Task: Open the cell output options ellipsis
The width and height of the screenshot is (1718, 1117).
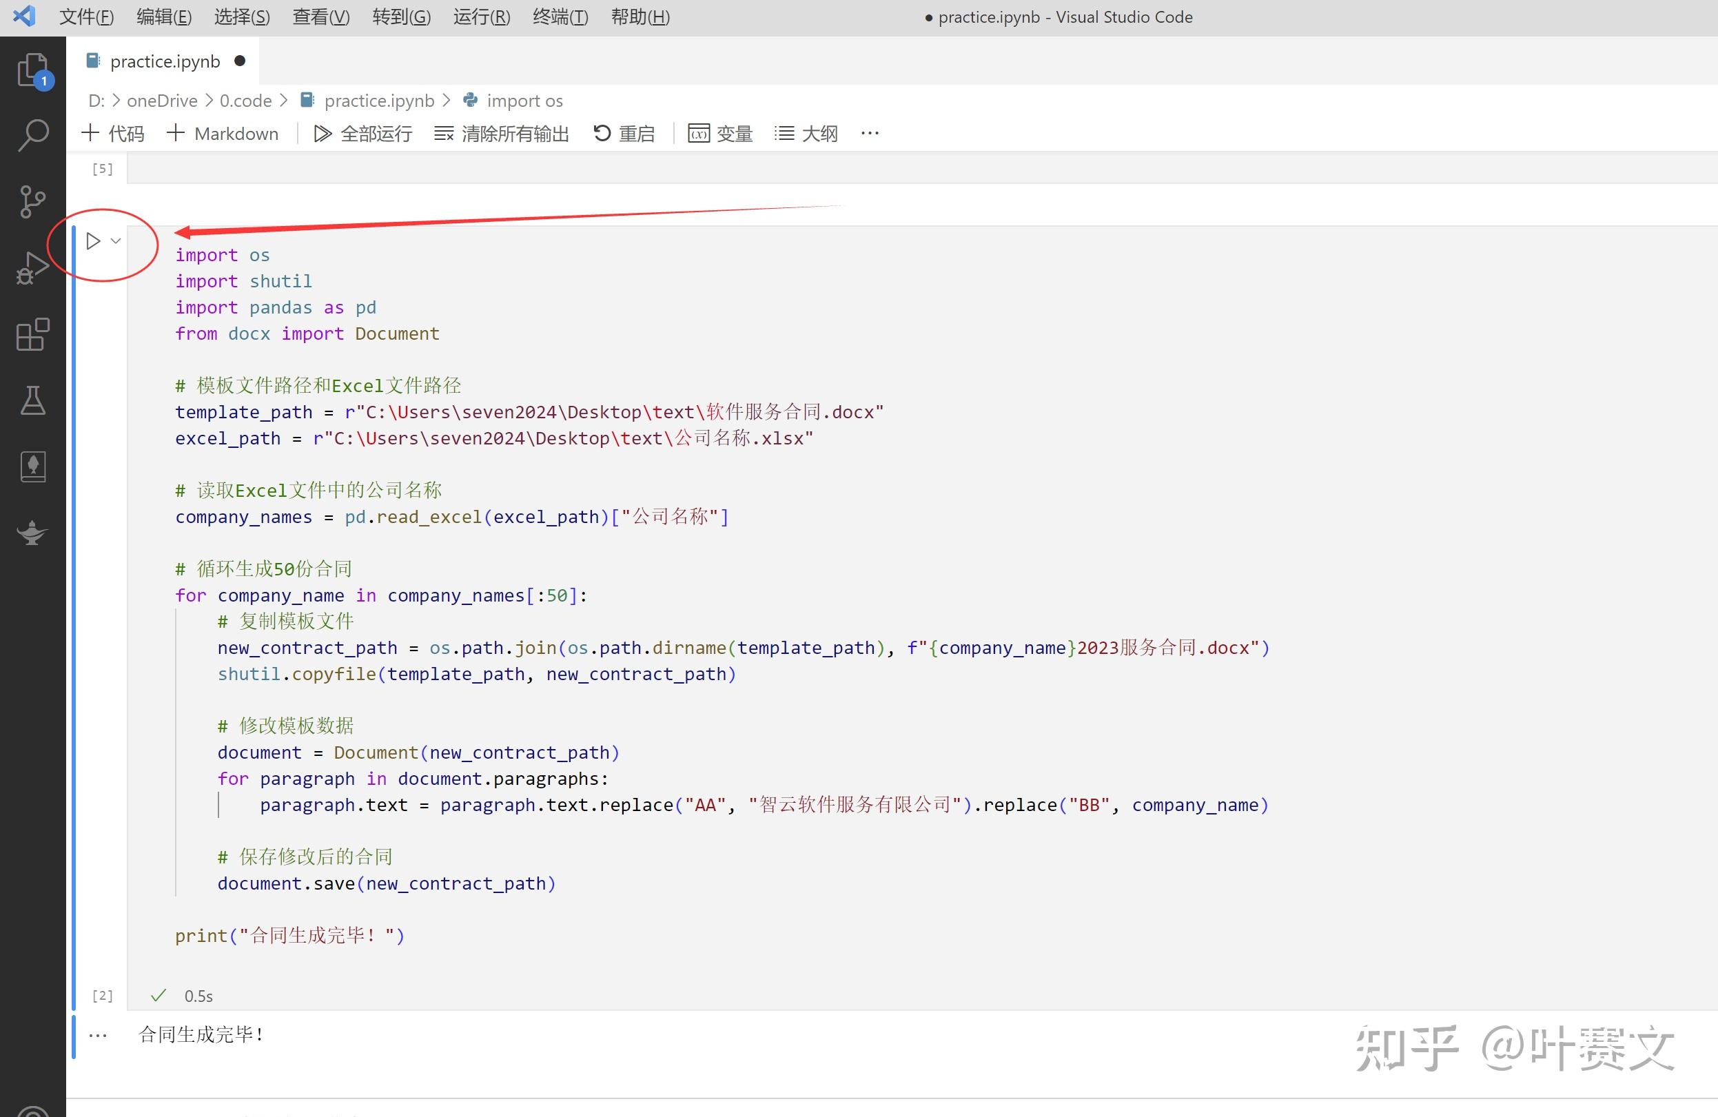Action: pos(97,1036)
